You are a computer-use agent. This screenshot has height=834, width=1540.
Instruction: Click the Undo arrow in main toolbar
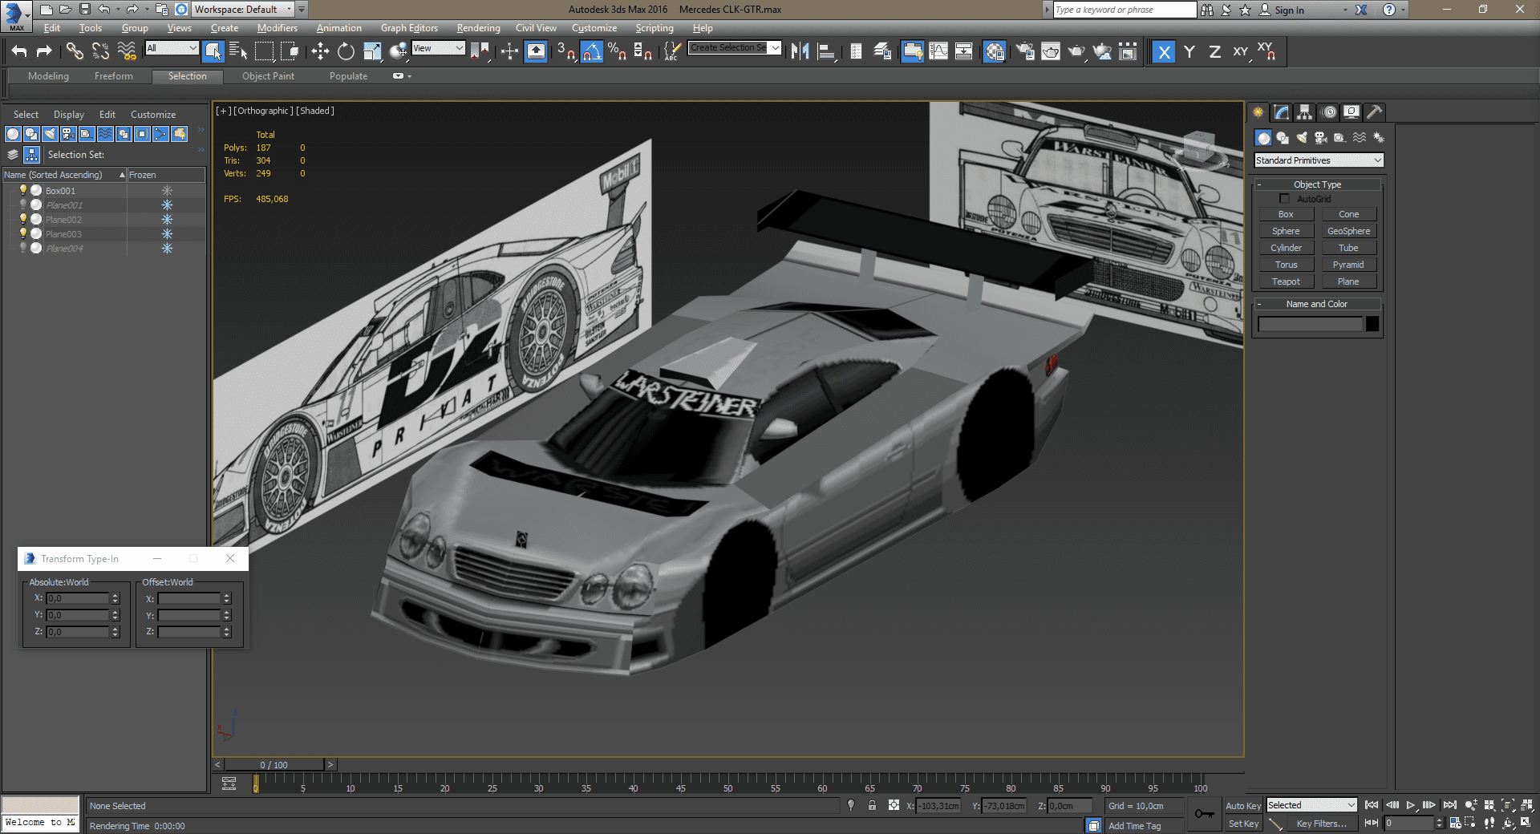pos(18,51)
